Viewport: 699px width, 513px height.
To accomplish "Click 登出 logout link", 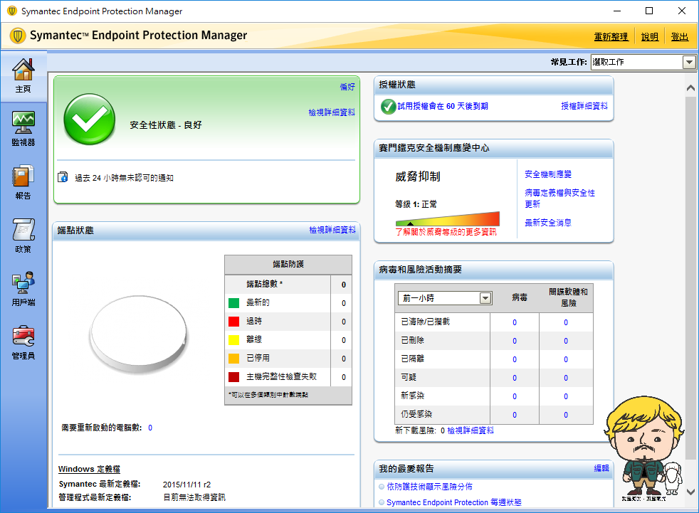I will coord(679,37).
